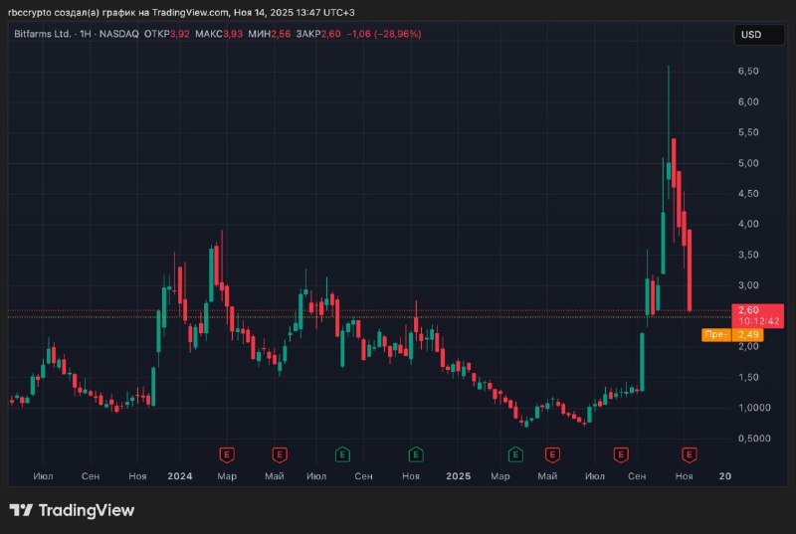Select the red earnings marker above Май 2025

(x=551, y=454)
